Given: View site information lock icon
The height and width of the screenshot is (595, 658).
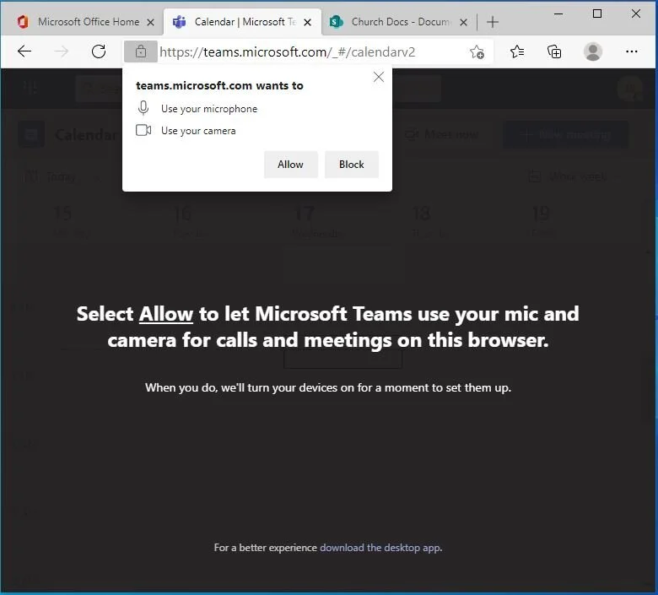Looking at the screenshot, I should [x=141, y=51].
